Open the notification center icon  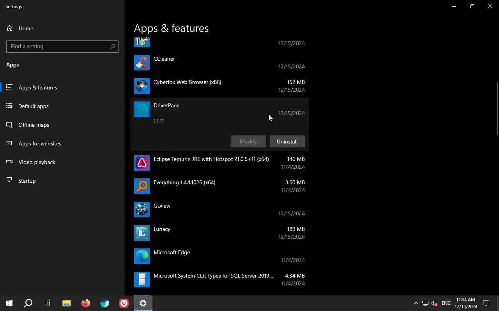486,303
